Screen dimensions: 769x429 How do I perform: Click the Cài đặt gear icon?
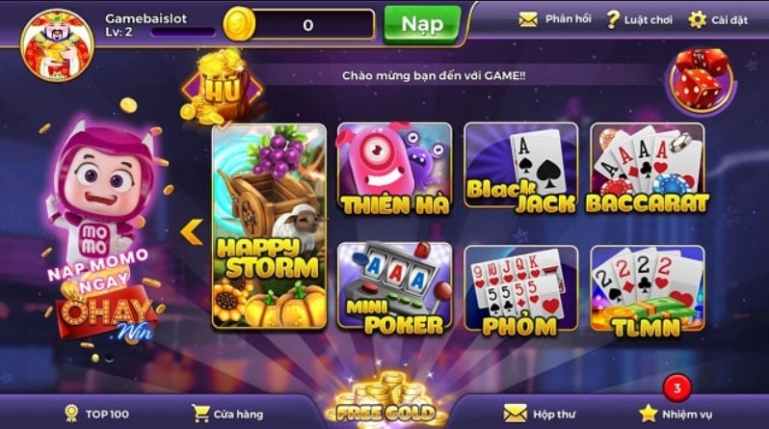(x=697, y=19)
